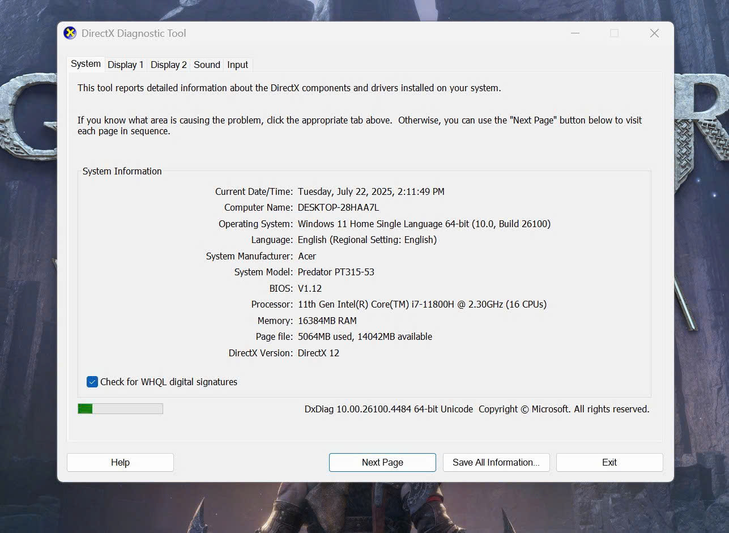The width and height of the screenshot is (729, 533).
Task: Click the green loading progress bar
Action: [120, 408]
